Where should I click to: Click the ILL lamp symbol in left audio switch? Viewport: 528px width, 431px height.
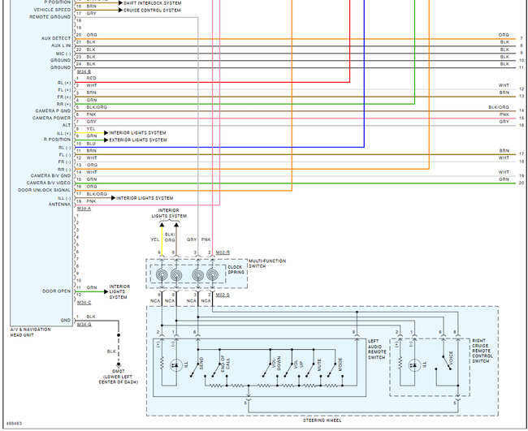pyautogui.click(x=175, y=364)
